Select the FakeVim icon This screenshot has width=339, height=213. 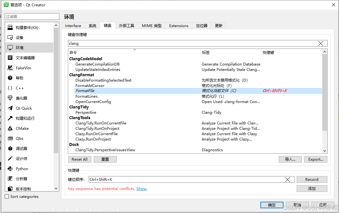(10, 68)
